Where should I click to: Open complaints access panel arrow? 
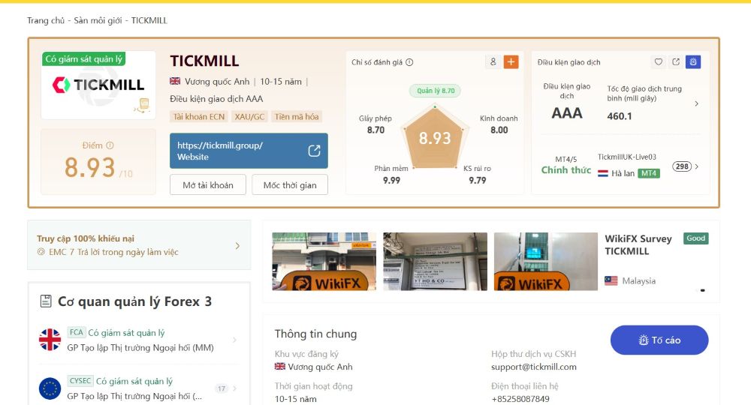click(237, 246)
